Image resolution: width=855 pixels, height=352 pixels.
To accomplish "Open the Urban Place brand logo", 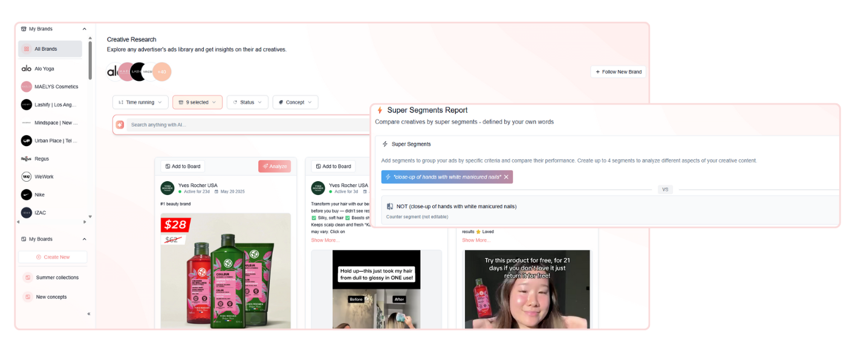I will point(27,141).
